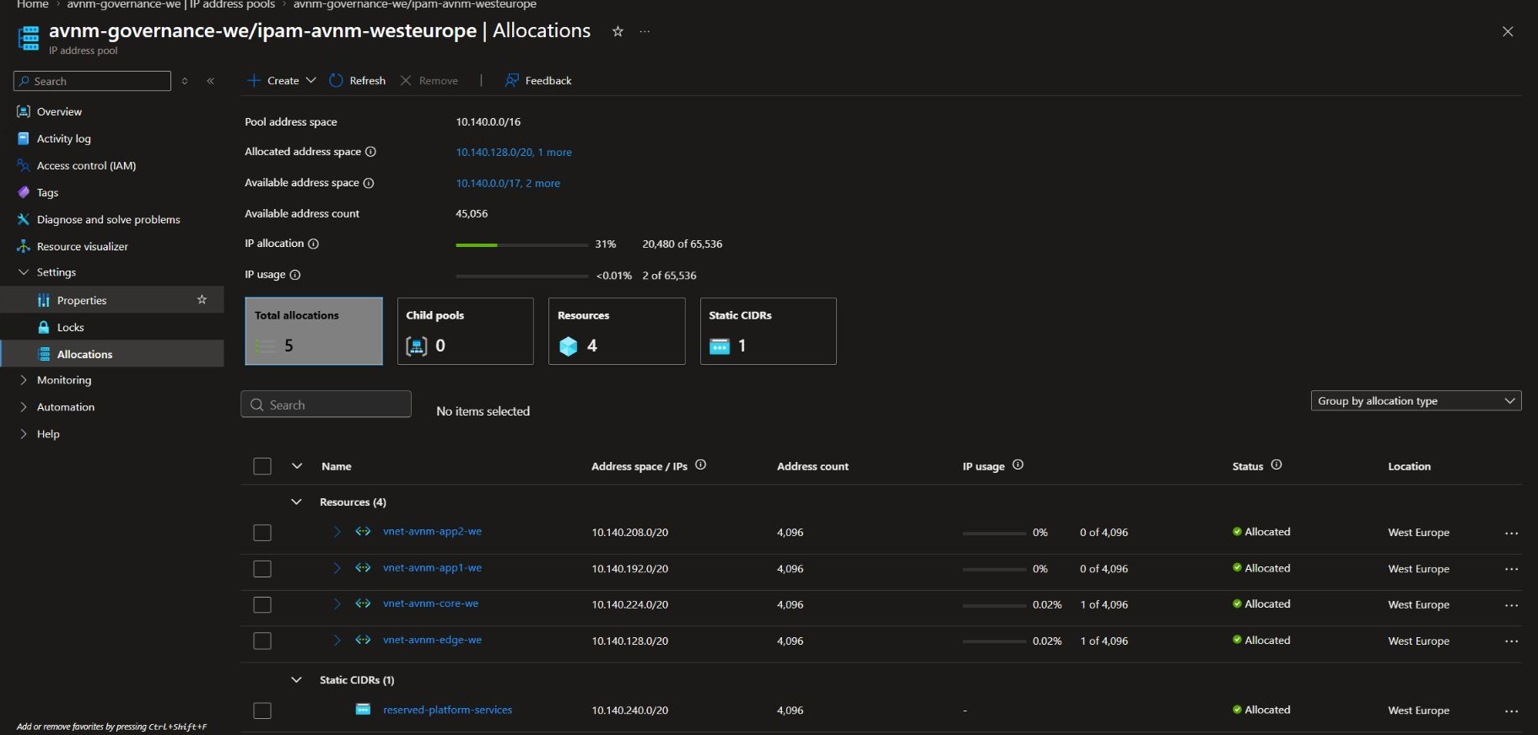Click the info icon next to Address space / IPs column
This screenshot has width=1538, height=735.
pos(700,464)
